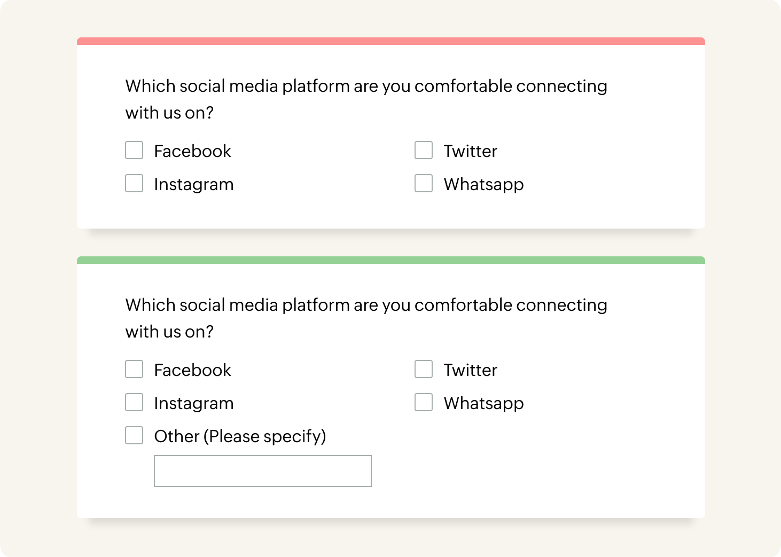Tick the Twitter checkbox in the red-topped card
The width and height of the screenshot is (781, 557).
[424, 151]
